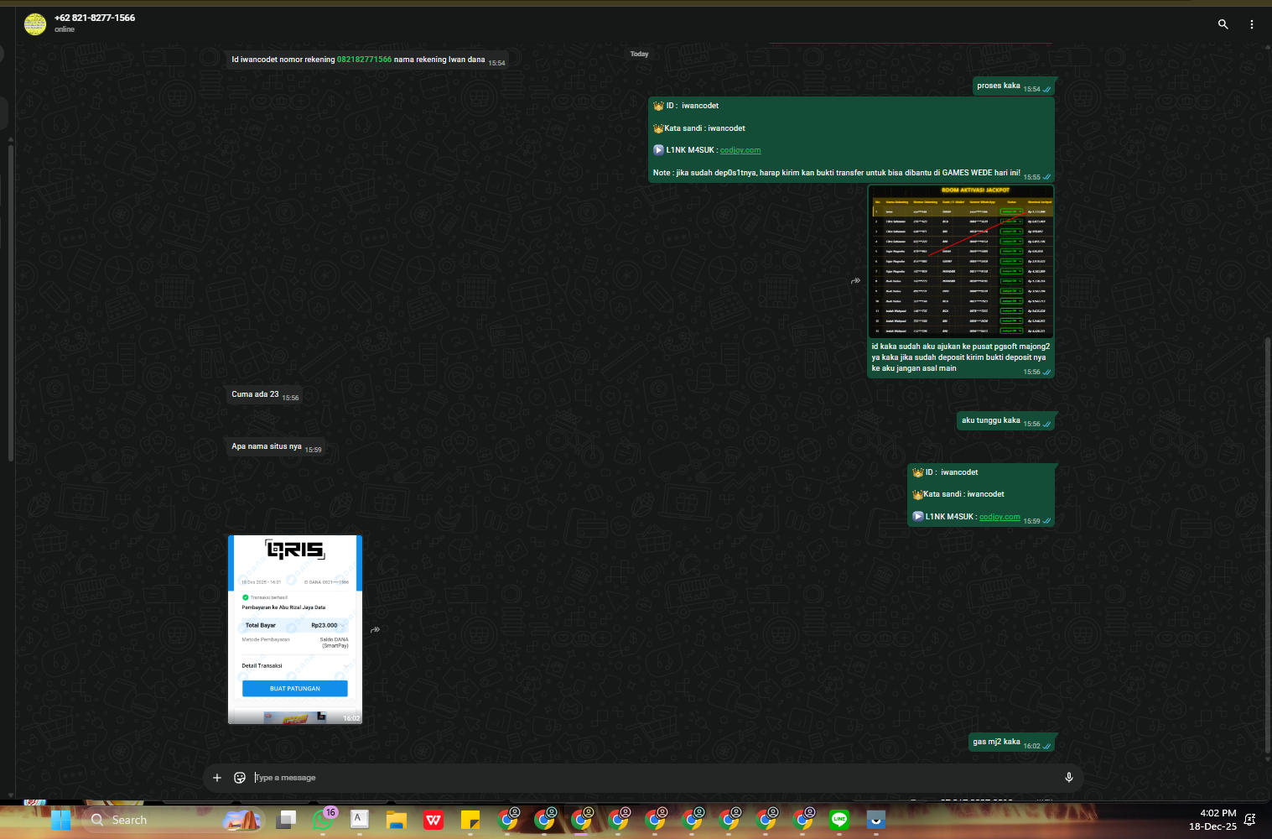Open the taskbar app right of LINE
Viewport: 1272px width, 839px height.
pos(876,820)
